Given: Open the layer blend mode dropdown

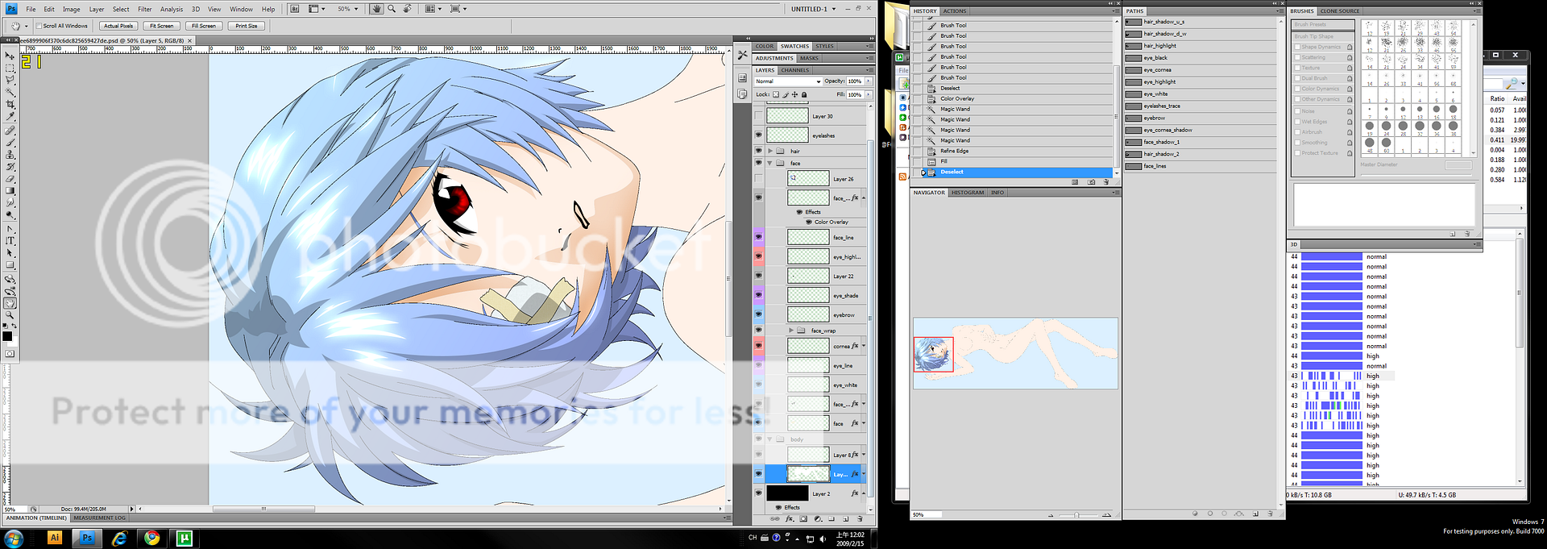Looking at the screenshot, I should tap(787, 81).
